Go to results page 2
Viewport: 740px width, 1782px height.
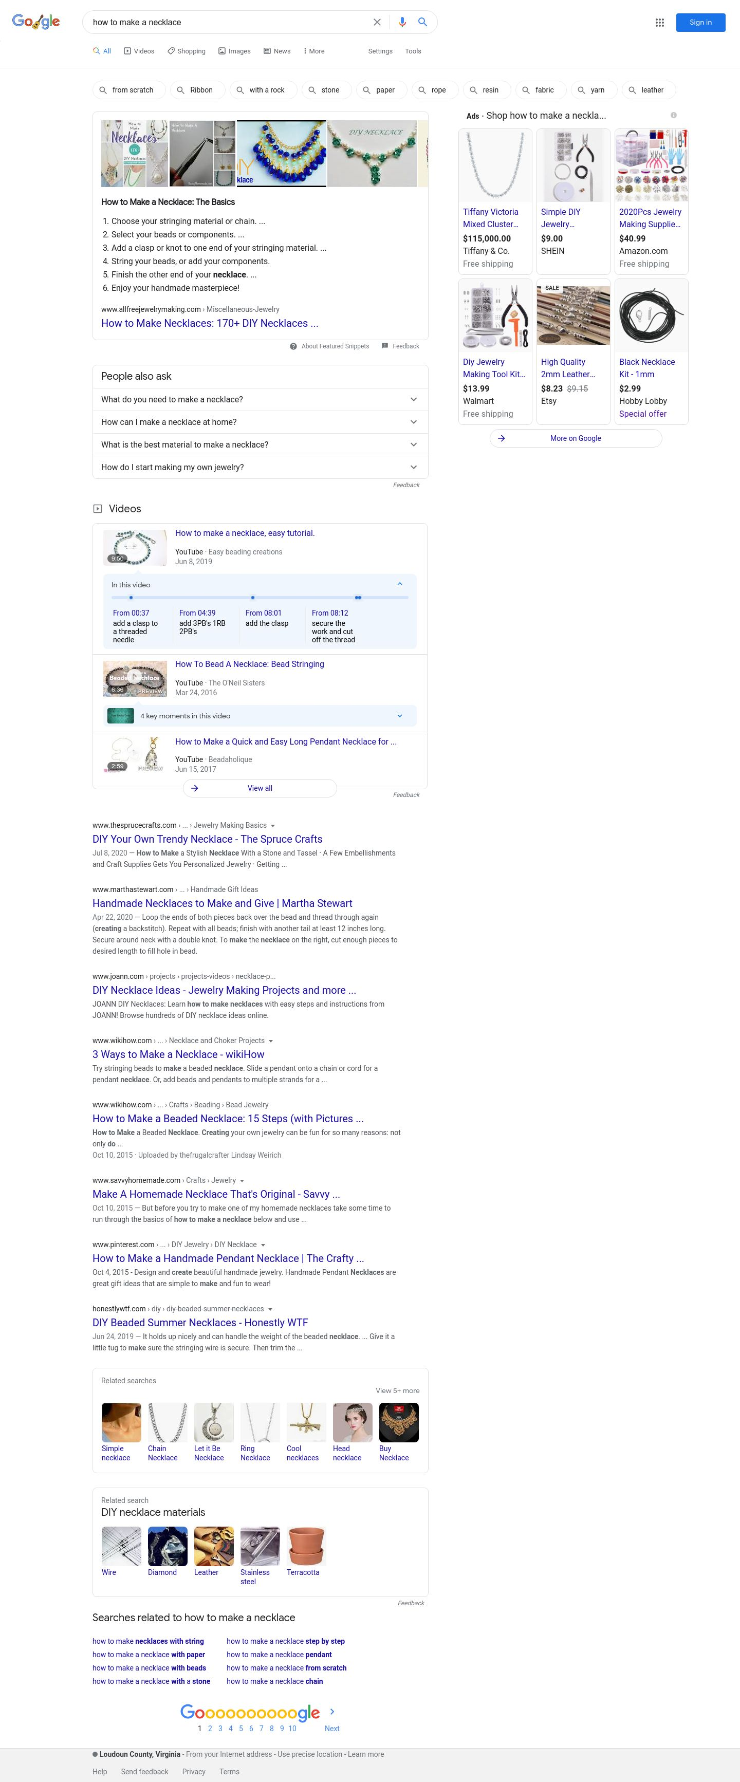pyautogui.click(x=210, y=1728)
